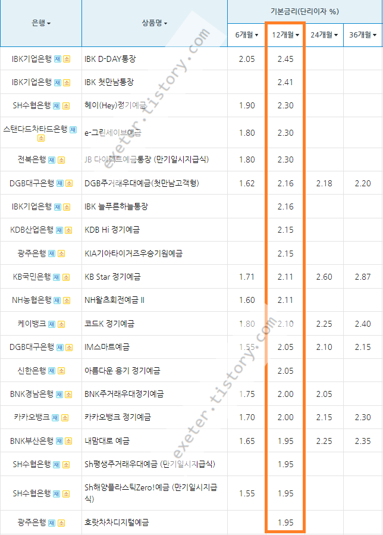Viewport: 383px width, 535px height.
Task: Click the 재 icon beside 케이뱅크
Action: pyautogui.click(x=52, y=324)
